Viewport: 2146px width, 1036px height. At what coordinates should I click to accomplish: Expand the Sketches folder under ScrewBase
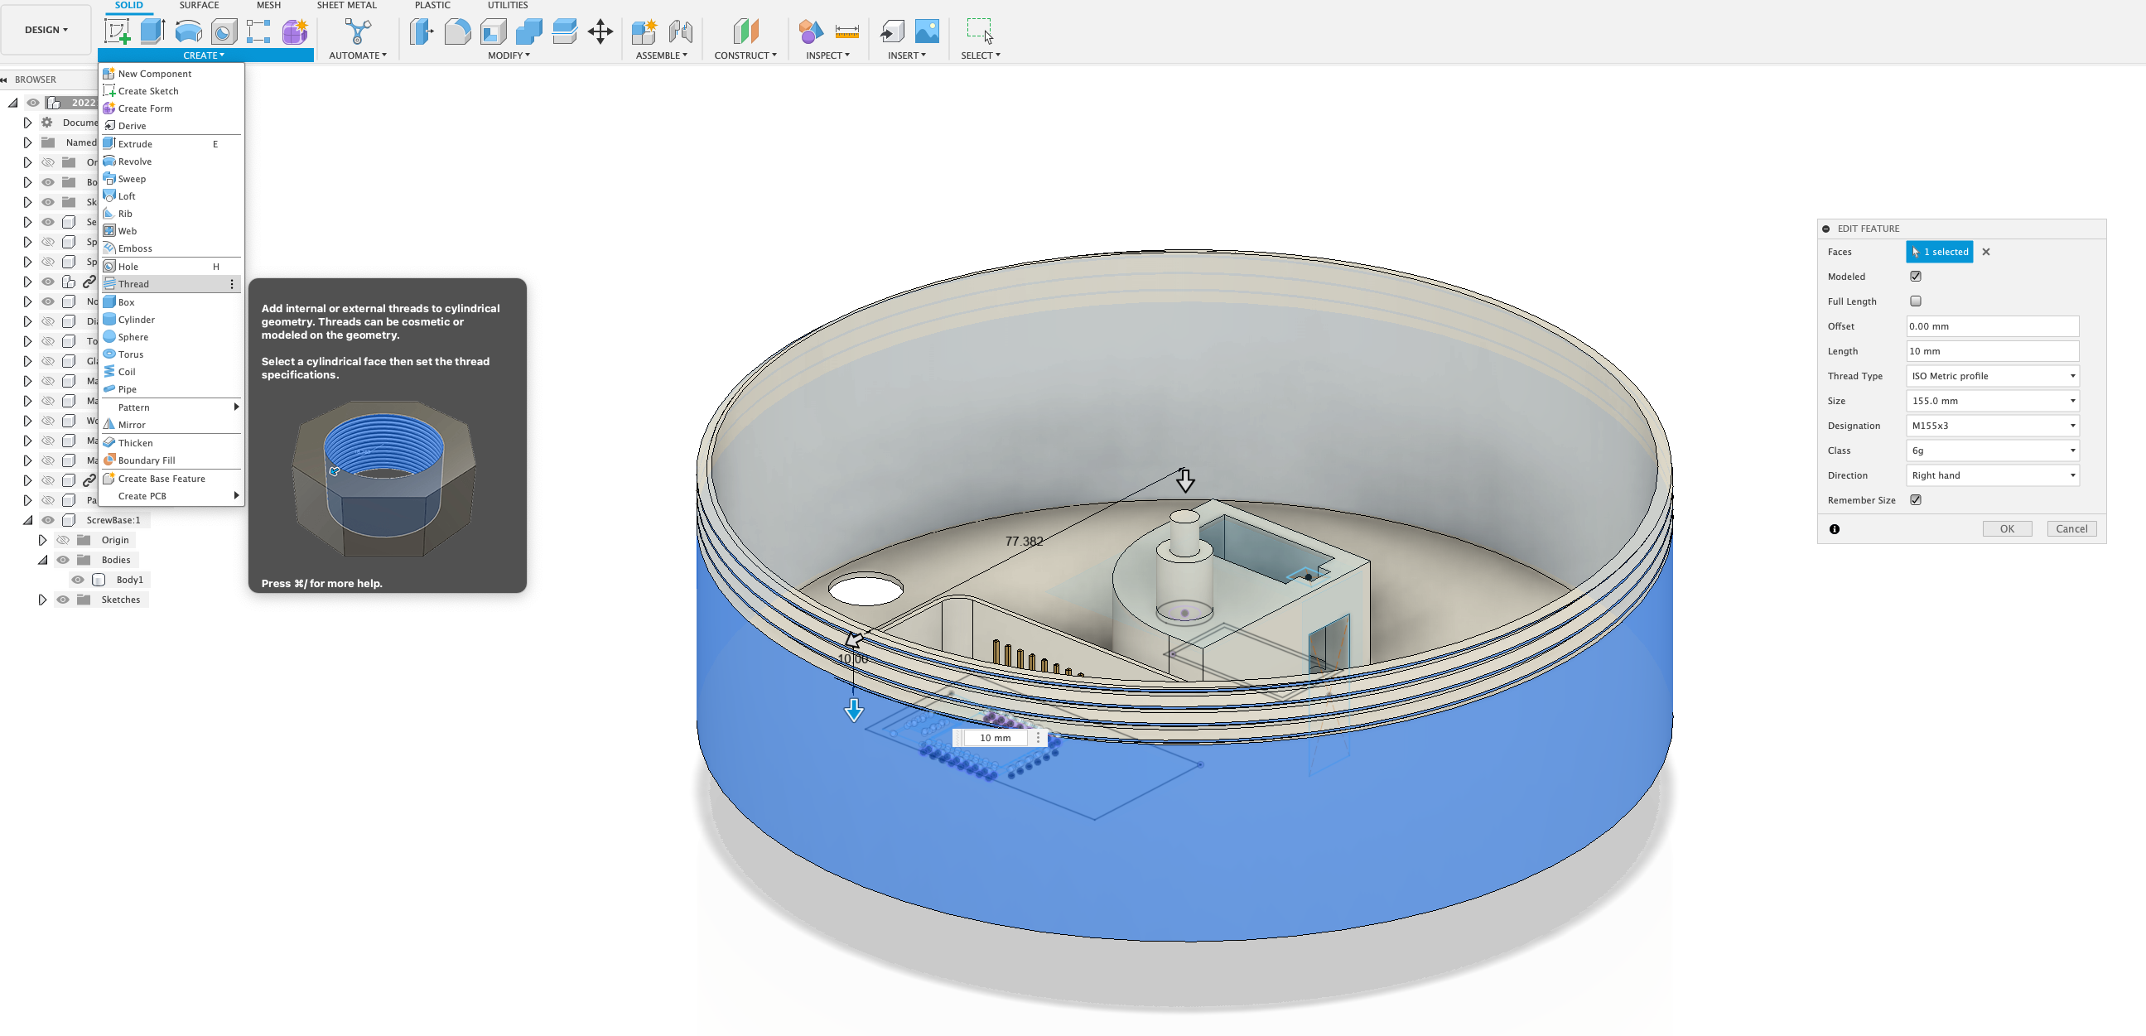click(42, 600)
